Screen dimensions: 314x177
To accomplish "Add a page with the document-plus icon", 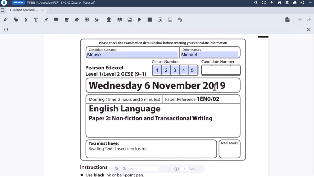I will [x=288, y=19].
